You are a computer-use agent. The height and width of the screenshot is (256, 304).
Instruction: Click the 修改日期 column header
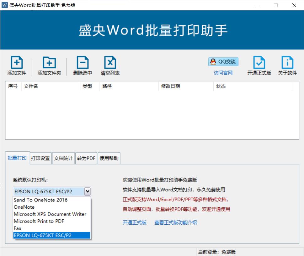(186, 86)
